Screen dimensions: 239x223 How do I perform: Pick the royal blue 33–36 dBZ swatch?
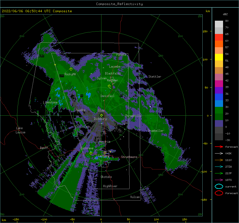pyautogui.click(x=219, y=97)
